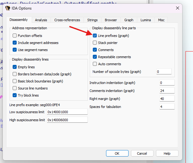Click the 'Low suspiciousness limit' label
The width and height of the screenshot is (193, 163).
pyautogui.click(x=27, y=112)
